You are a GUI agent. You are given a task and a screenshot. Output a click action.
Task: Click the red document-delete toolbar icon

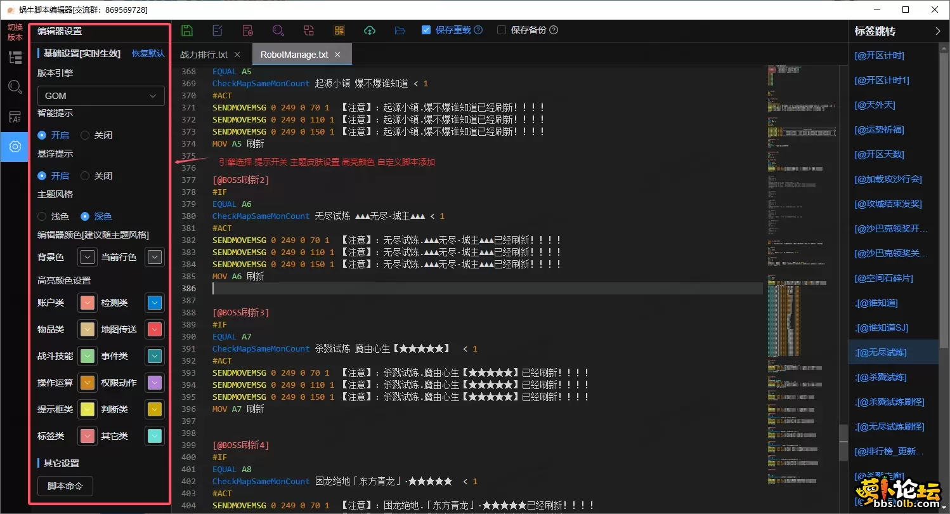click(x=248, y=30)
